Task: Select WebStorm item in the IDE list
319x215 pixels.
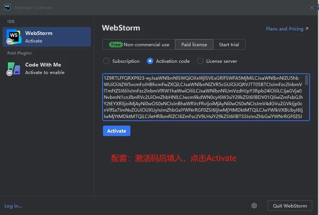Action: click(47, 37)
